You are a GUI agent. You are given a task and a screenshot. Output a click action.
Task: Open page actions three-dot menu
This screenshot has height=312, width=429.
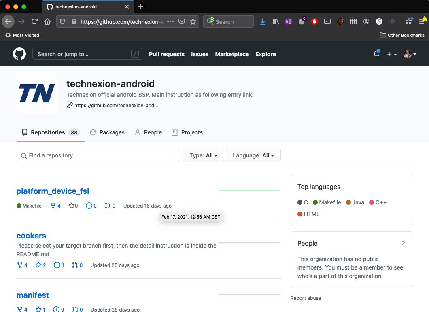pyautogui.click(x=170, y=21)
